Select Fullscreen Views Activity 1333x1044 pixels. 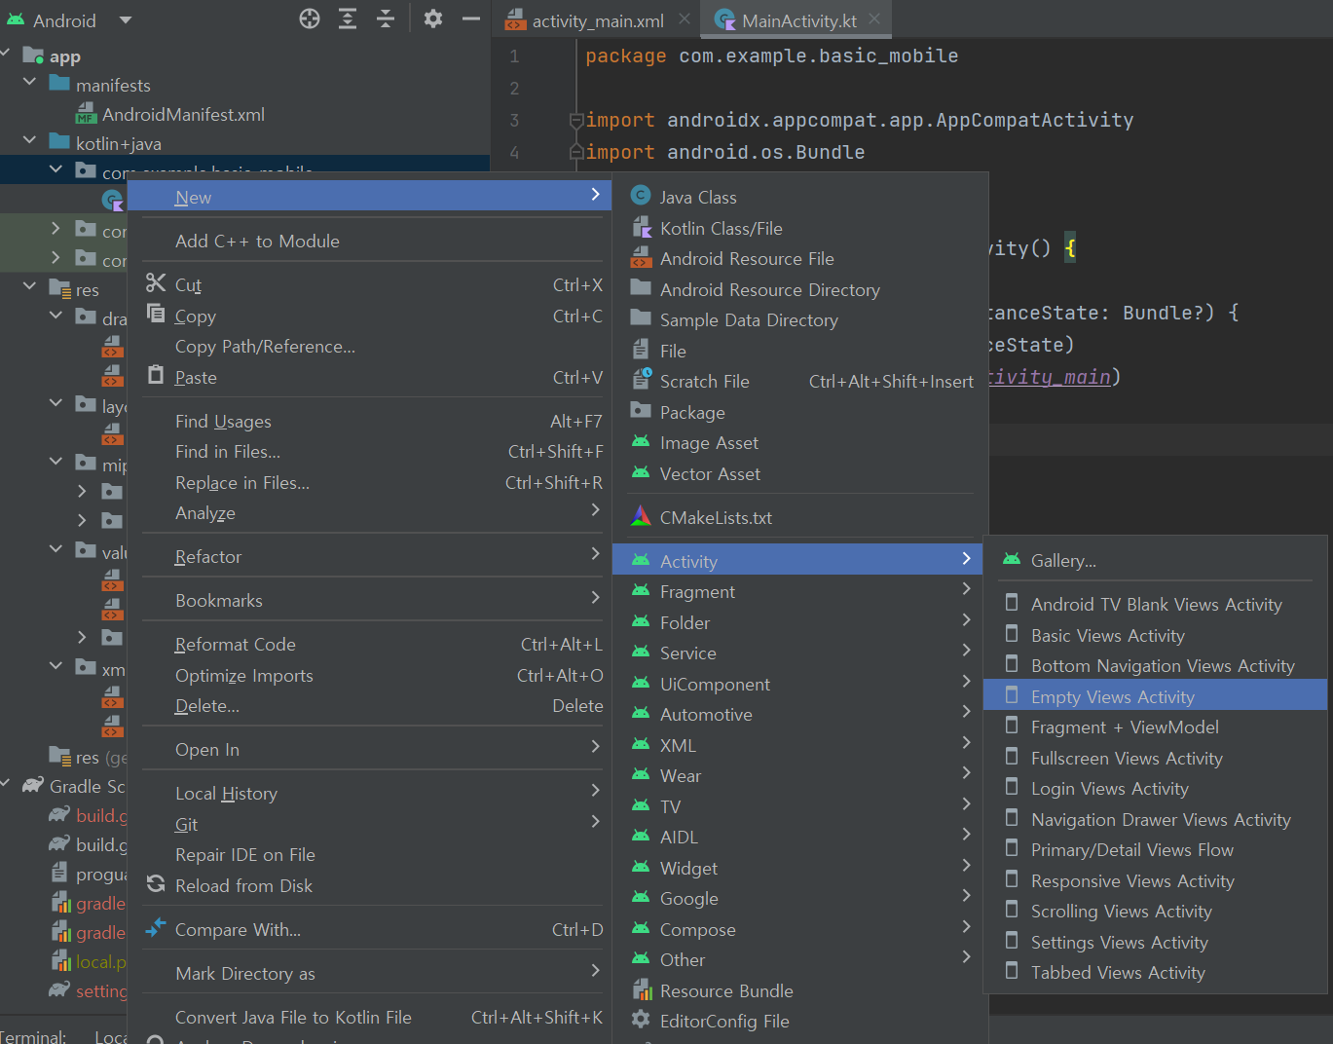(x=1156, y=758)
